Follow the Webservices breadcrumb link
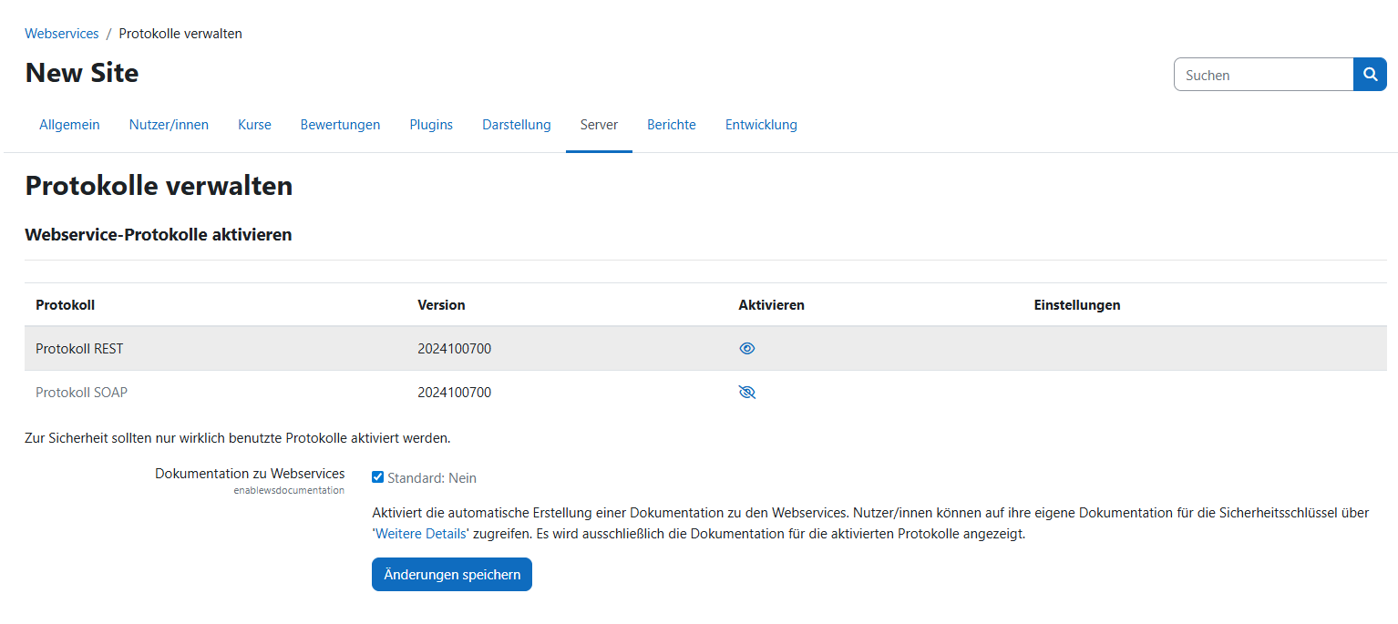Image resolution: width=1398 pixels, height=624 pixels. [x=62, y=34]
